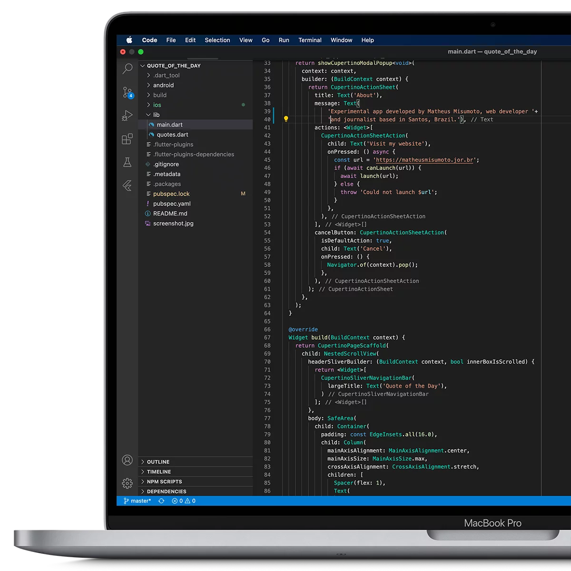Open the Extensions view
This screenshot has width=571, height=571.
tap(127, 139)
